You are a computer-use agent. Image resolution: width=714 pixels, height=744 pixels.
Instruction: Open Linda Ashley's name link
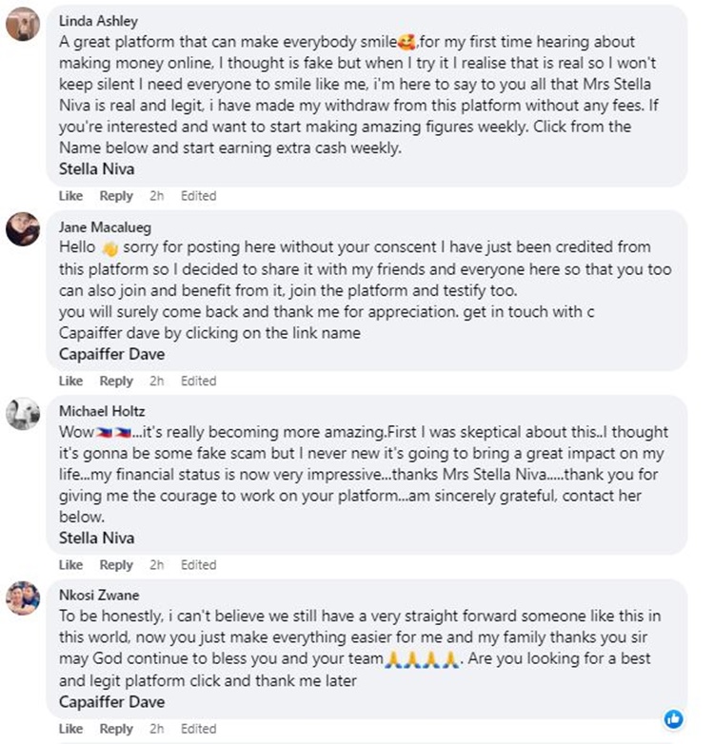(x=98, y=21)
